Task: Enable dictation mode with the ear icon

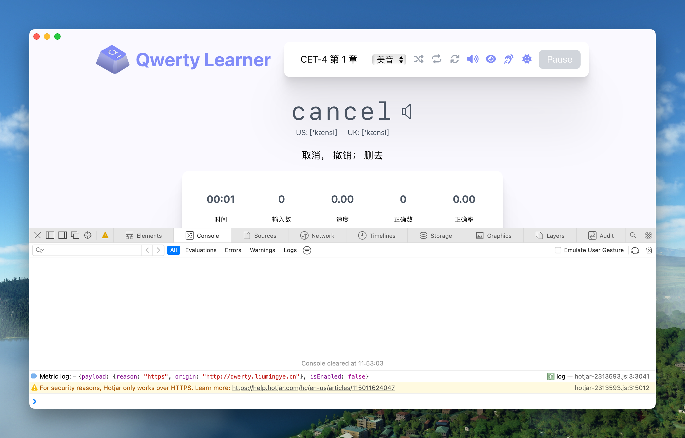Action: pos(509,59)
